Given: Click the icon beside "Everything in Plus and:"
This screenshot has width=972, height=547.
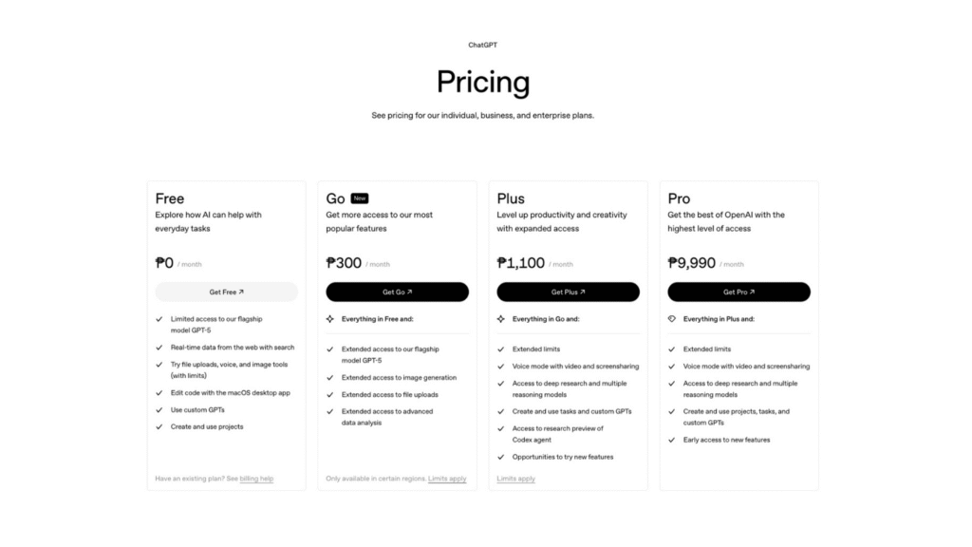Looking at the screenshot, I should pyautogui.click(x=672, y=319).
